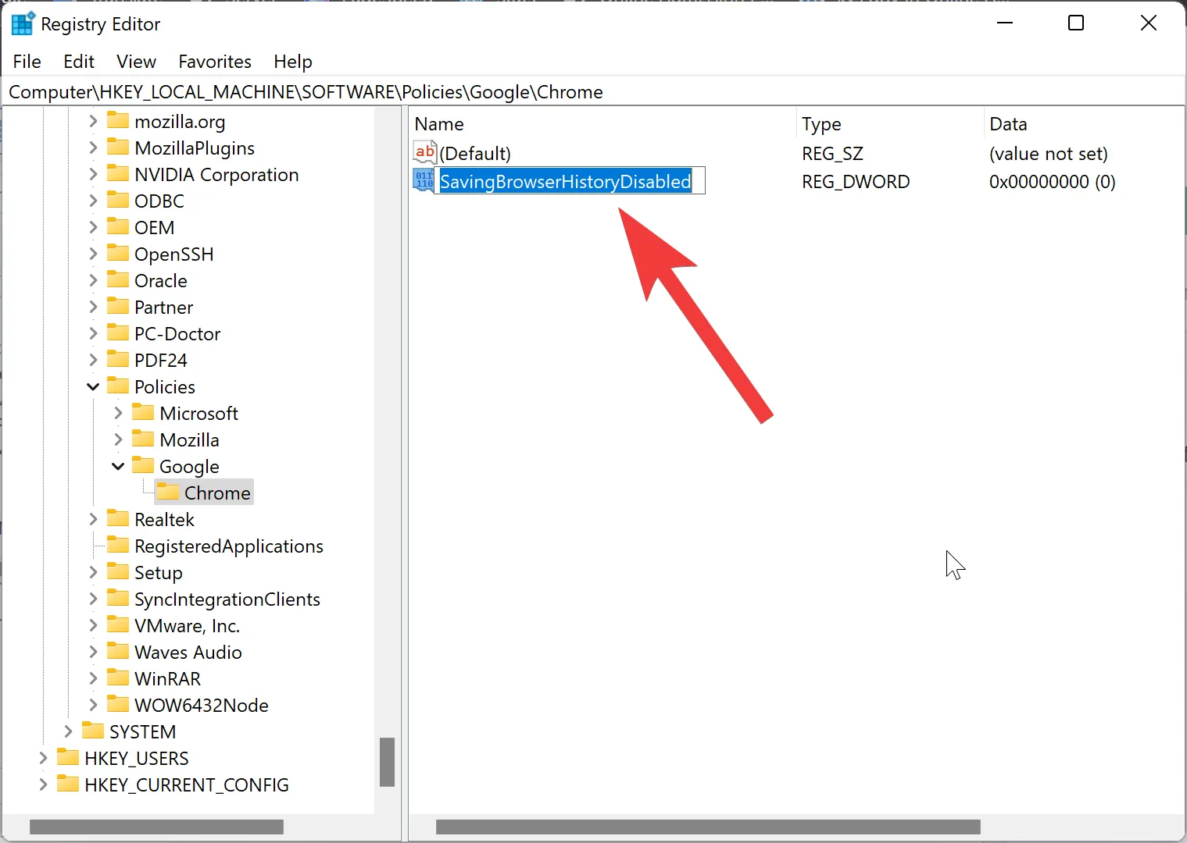
Task: Sort values by the Name column header
Action: pos(439,124)
